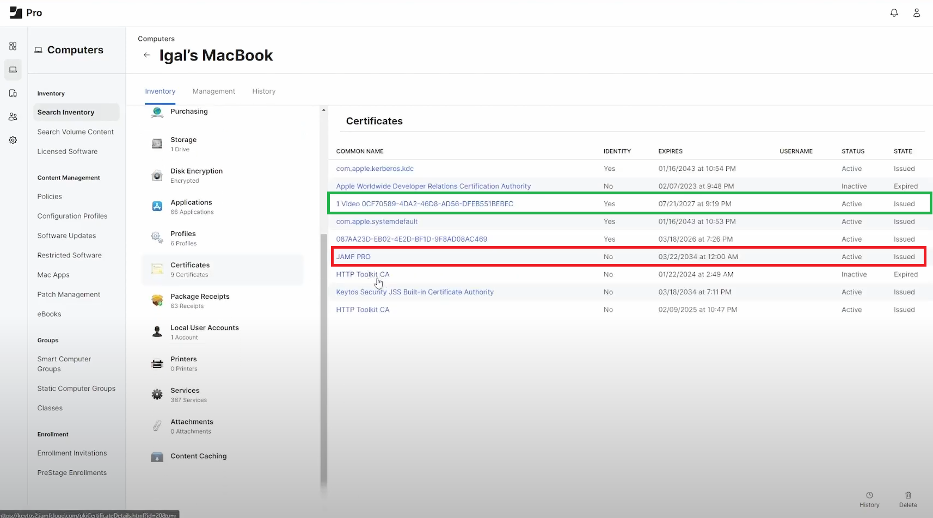
Task: Click the Delete trash button
Action: 908,499
